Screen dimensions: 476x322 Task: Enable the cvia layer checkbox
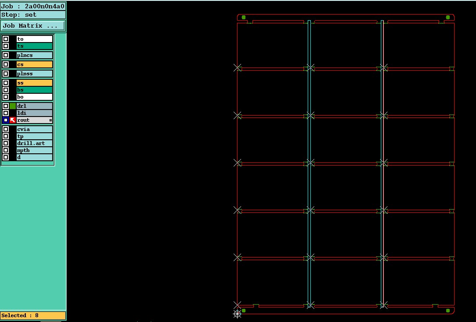coord(6,129)
